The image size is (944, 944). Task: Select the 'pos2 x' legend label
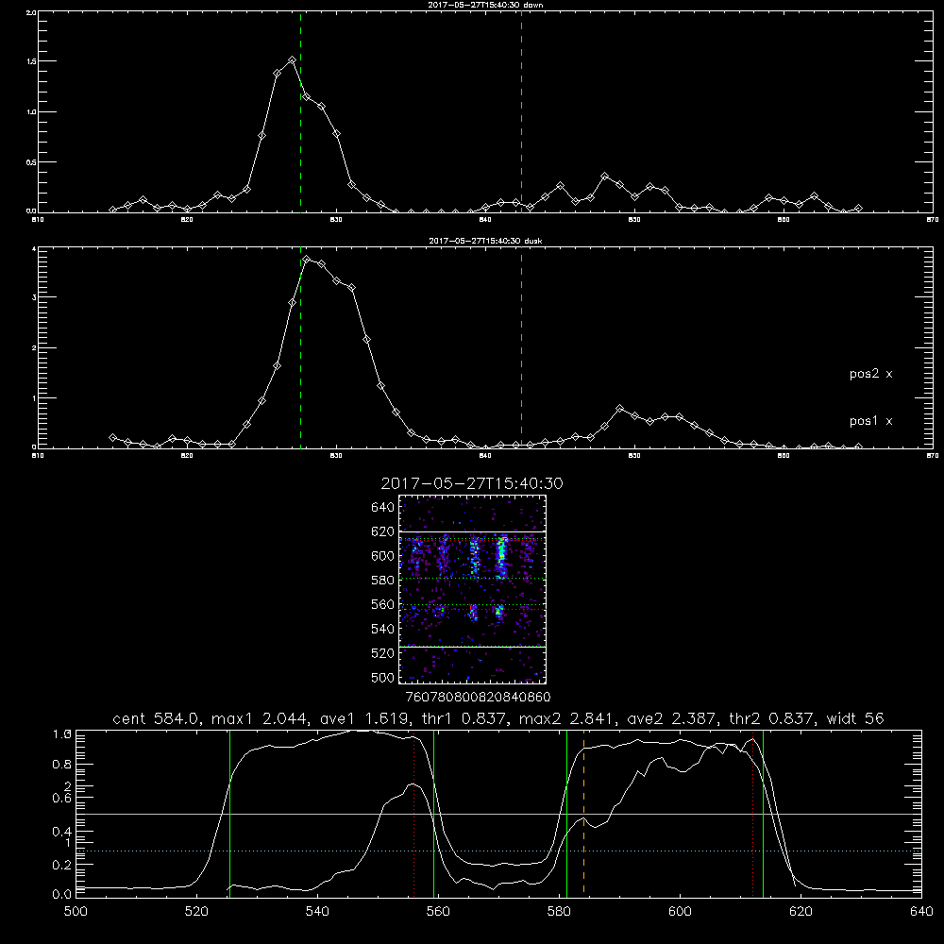pos(870,374)
